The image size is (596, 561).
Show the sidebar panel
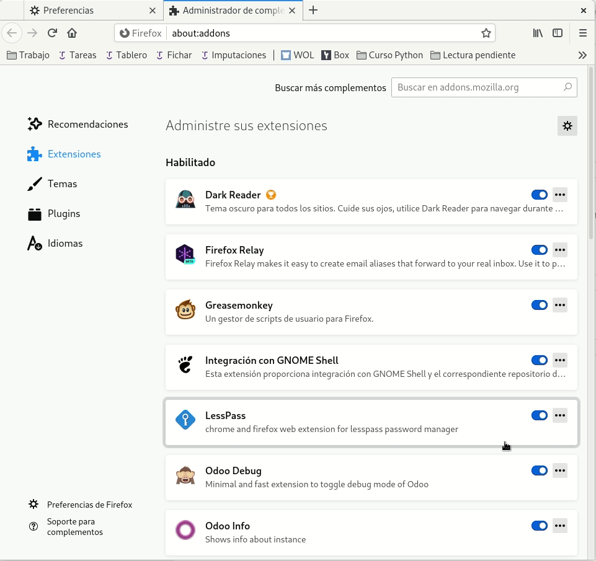click(557, 33)
